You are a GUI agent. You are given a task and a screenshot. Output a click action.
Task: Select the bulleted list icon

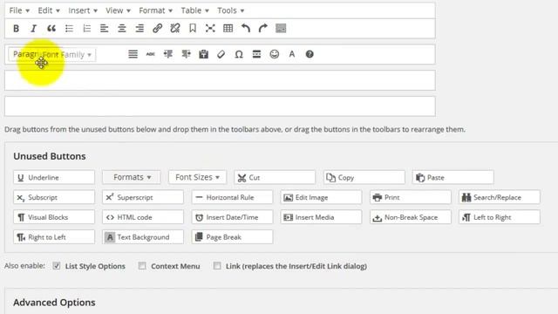tap(69, 29)
